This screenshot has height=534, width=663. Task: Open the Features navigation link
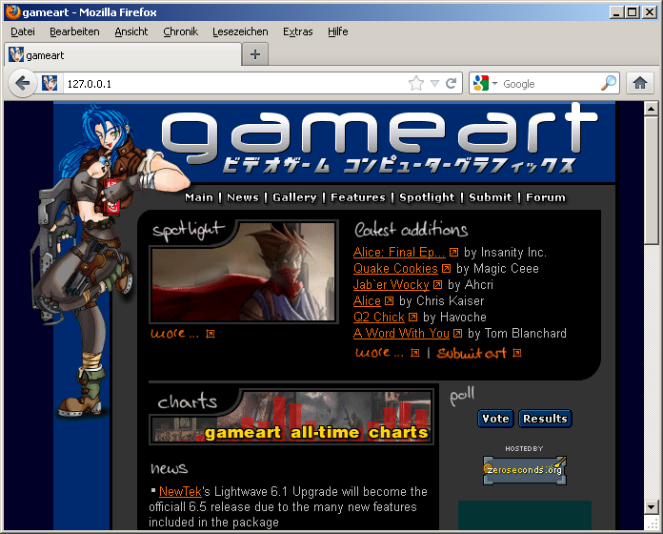click(358, 197)
